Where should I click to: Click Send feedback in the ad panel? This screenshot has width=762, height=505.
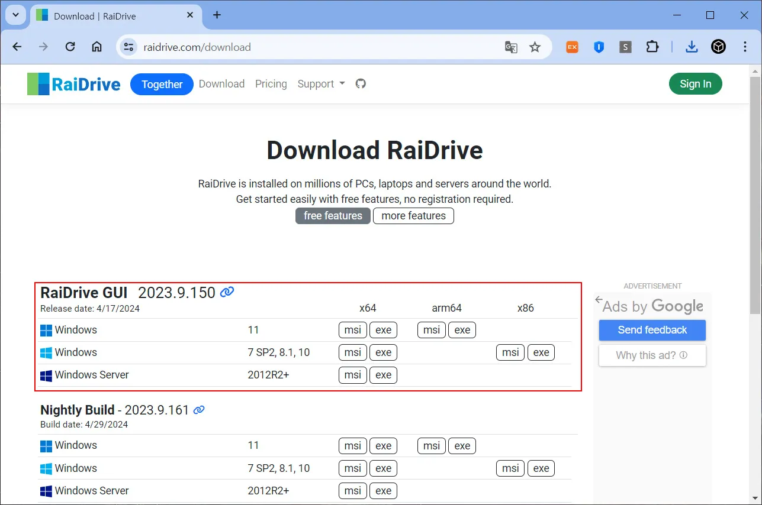click(x=652, y=330)
